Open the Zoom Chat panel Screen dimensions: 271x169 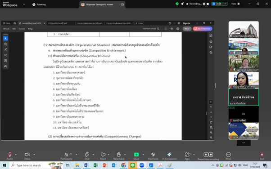[x=87, y=155]
